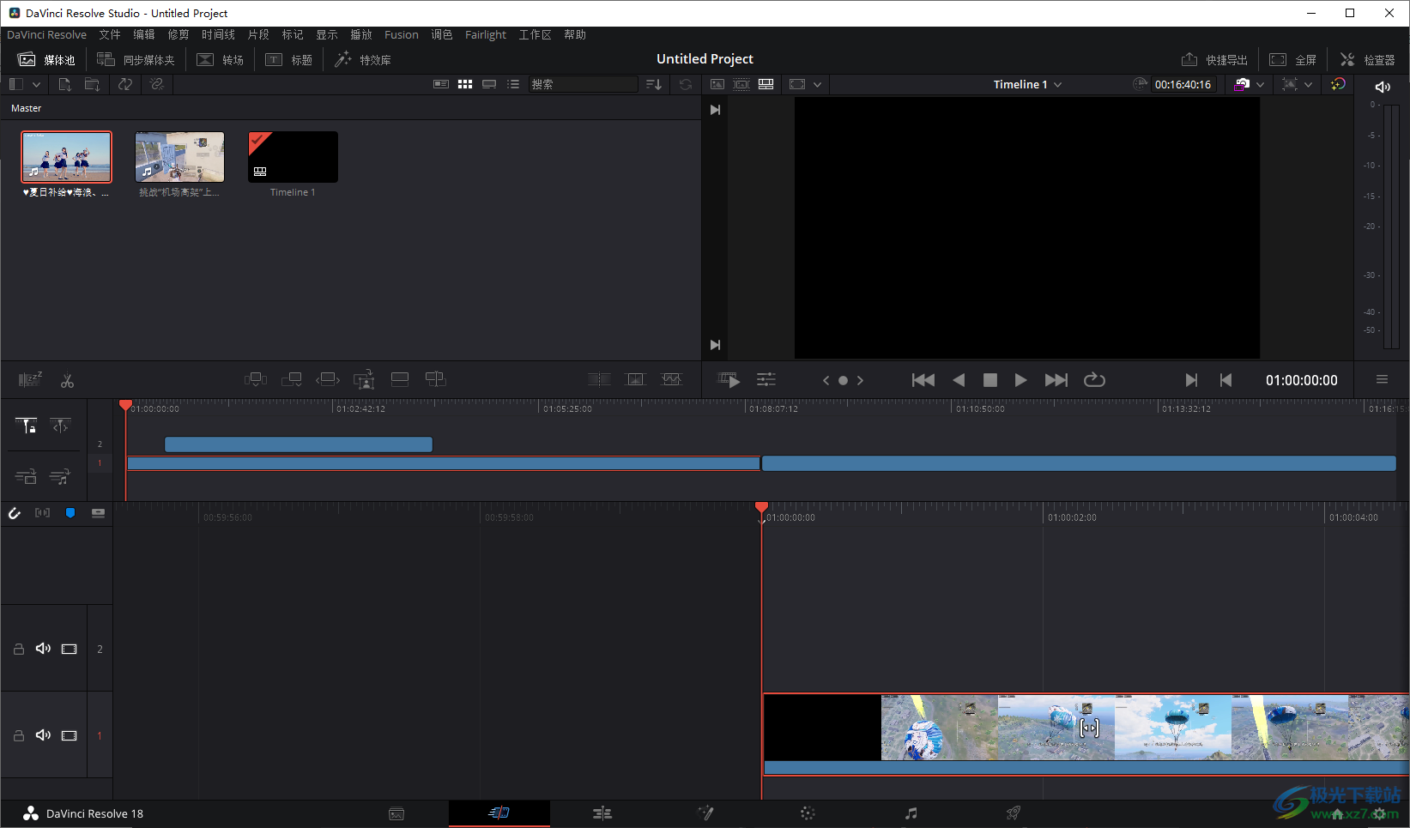The image size is (1410, 828).
Task: Click the Video Only track icon
Action: (x=26, y=476)
